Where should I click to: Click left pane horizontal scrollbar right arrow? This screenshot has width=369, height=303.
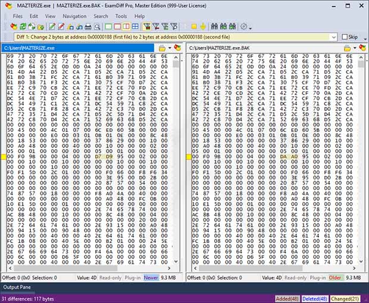(x=169, y=268)
